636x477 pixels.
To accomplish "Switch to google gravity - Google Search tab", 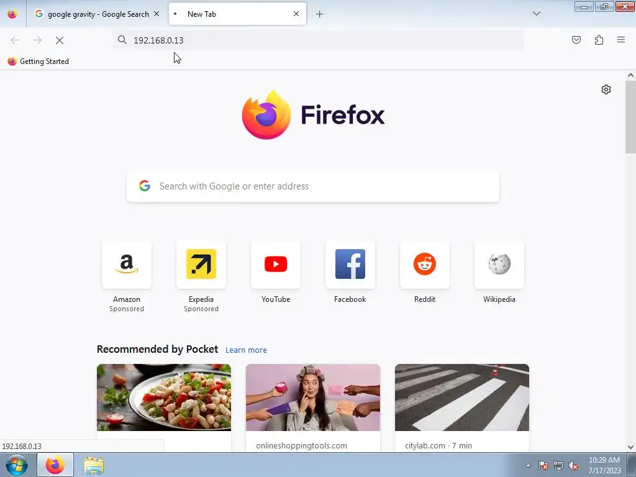I will (98, 14).
